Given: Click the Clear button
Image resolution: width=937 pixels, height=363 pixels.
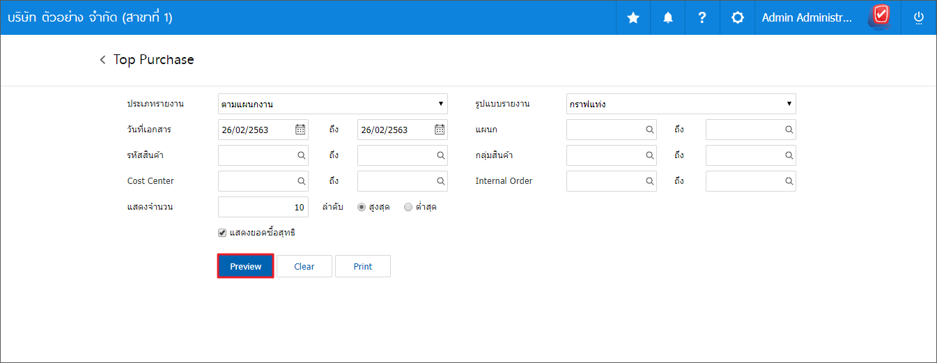Looking at the screenshot, I should click(304, 266).
